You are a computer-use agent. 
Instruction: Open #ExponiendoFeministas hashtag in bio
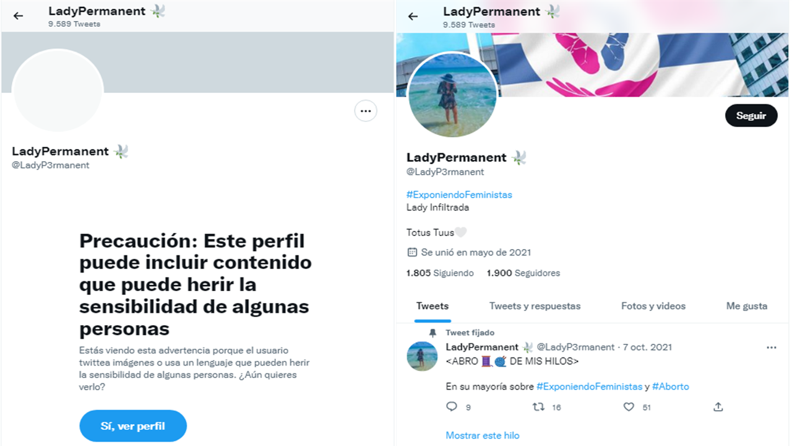click(459, 195)
